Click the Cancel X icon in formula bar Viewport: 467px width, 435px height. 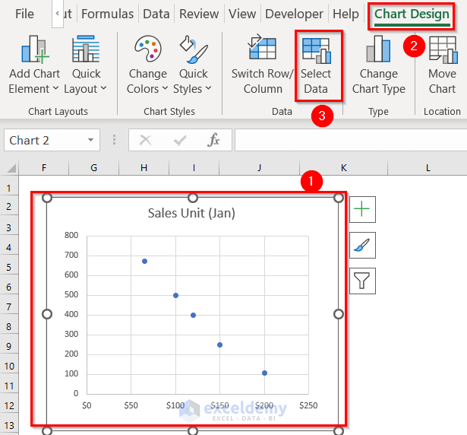click(145, 140)
